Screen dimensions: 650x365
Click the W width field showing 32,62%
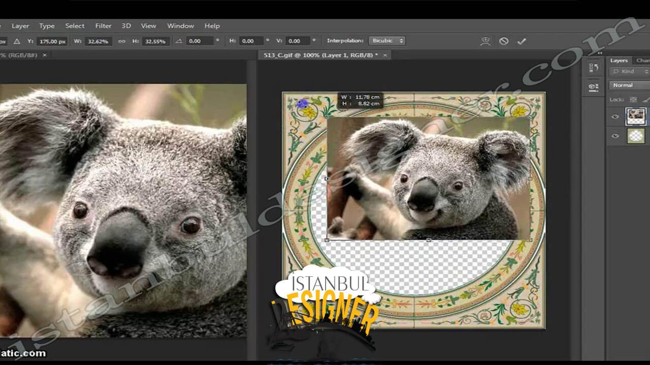[x=97, y=41]
